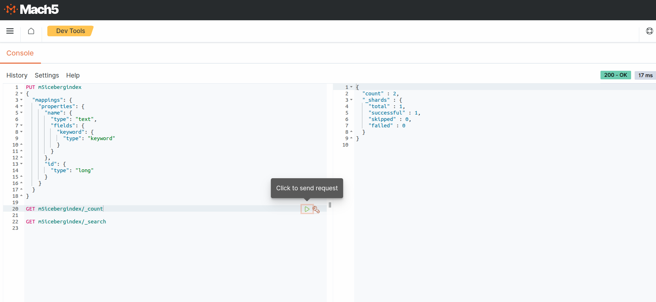656x302 pixels.
Task: Click the panel resize divider handle
Action: pyautogui.click(x=330, y=205)
